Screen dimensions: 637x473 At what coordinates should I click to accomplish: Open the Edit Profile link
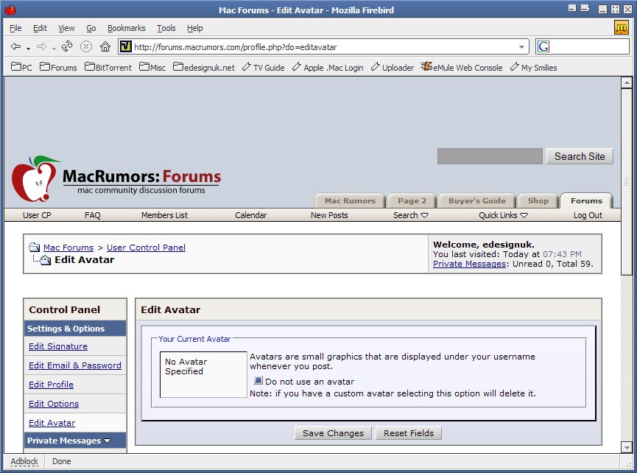click(52, 385)
